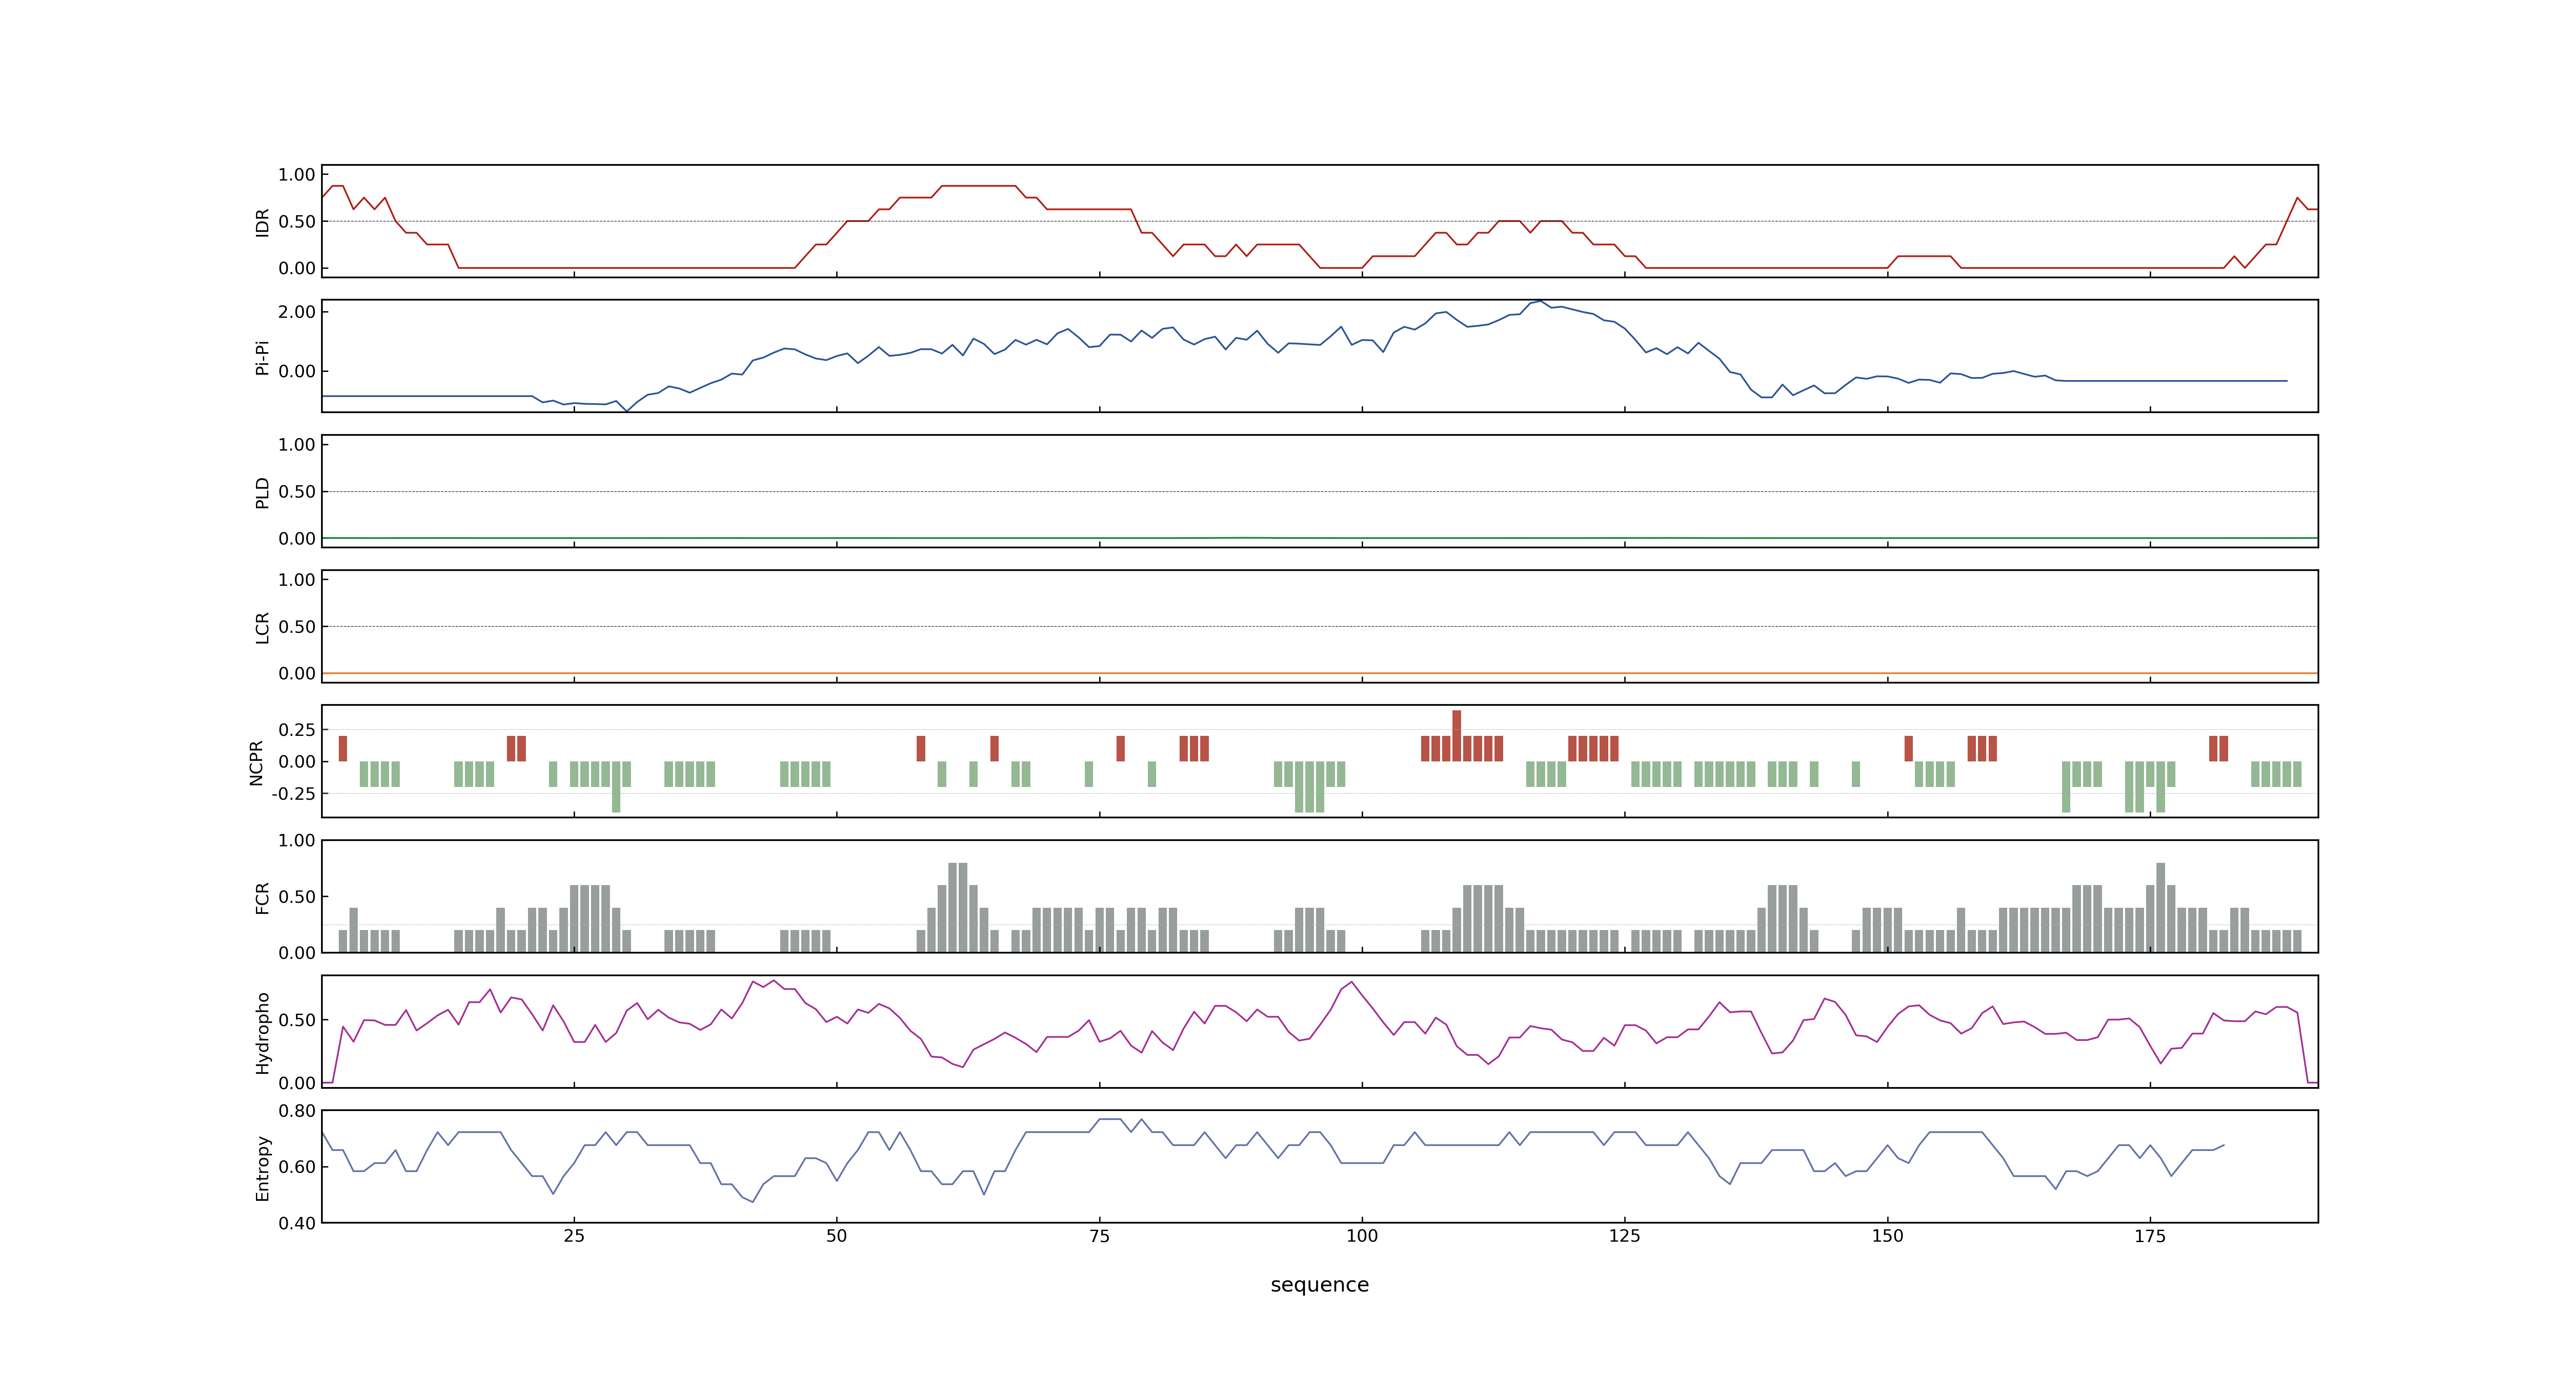
Task: Click the FCR axis label
Action: point(262,897)
